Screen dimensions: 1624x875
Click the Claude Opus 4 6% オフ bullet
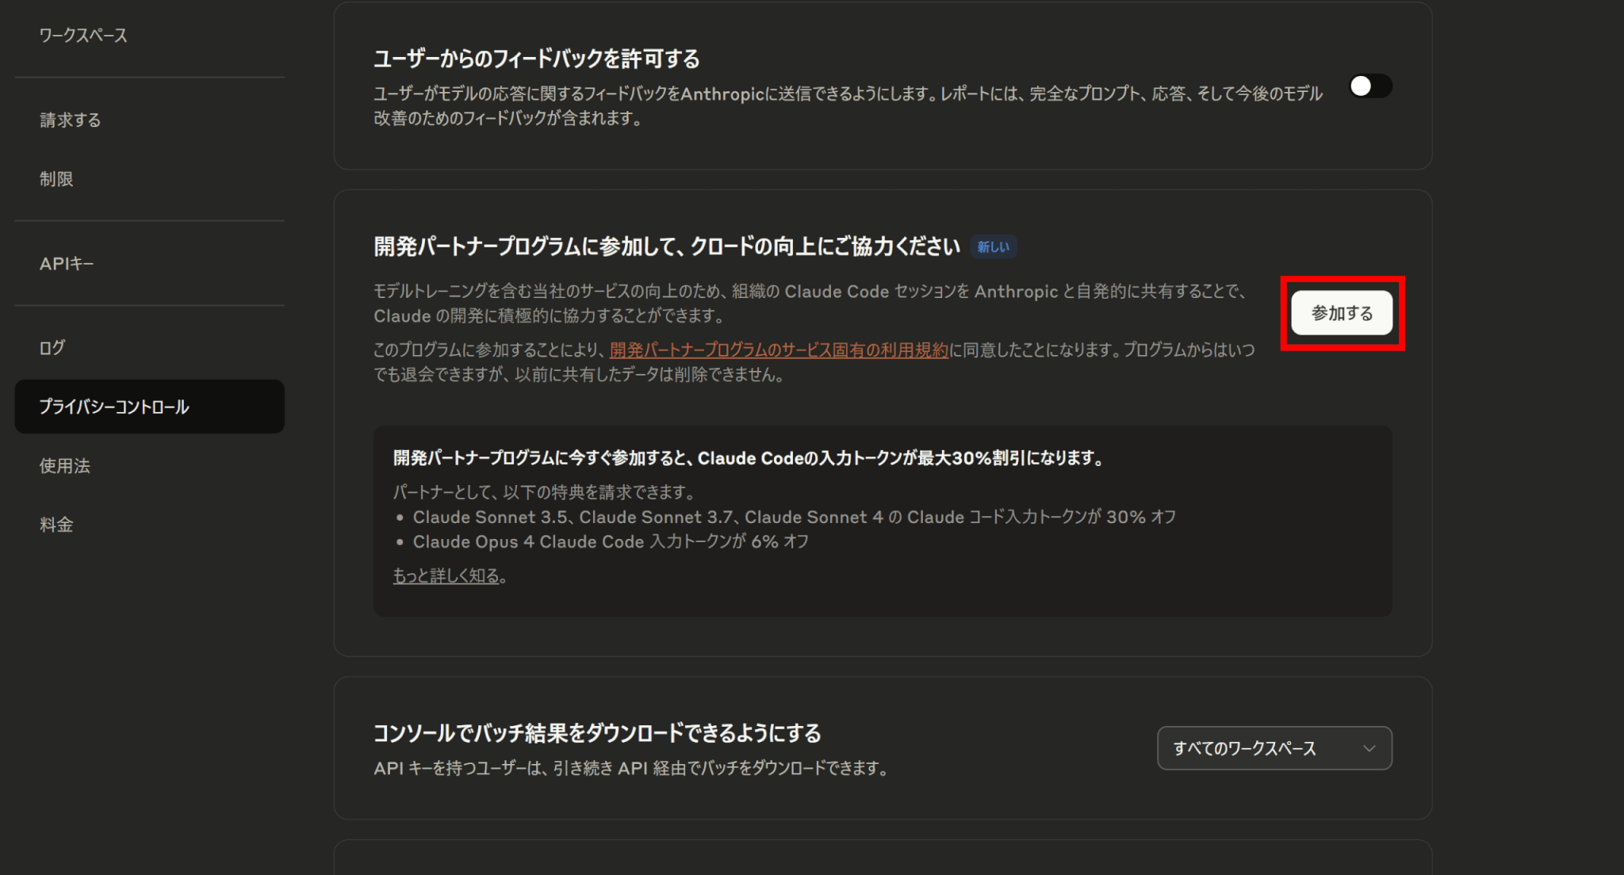[611, 541]
